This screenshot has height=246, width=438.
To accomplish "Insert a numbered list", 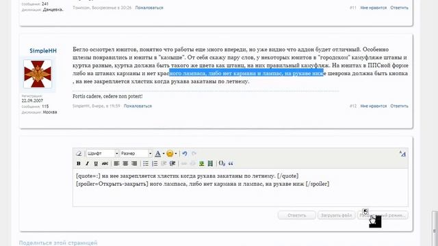I will (x=155, y=163).
